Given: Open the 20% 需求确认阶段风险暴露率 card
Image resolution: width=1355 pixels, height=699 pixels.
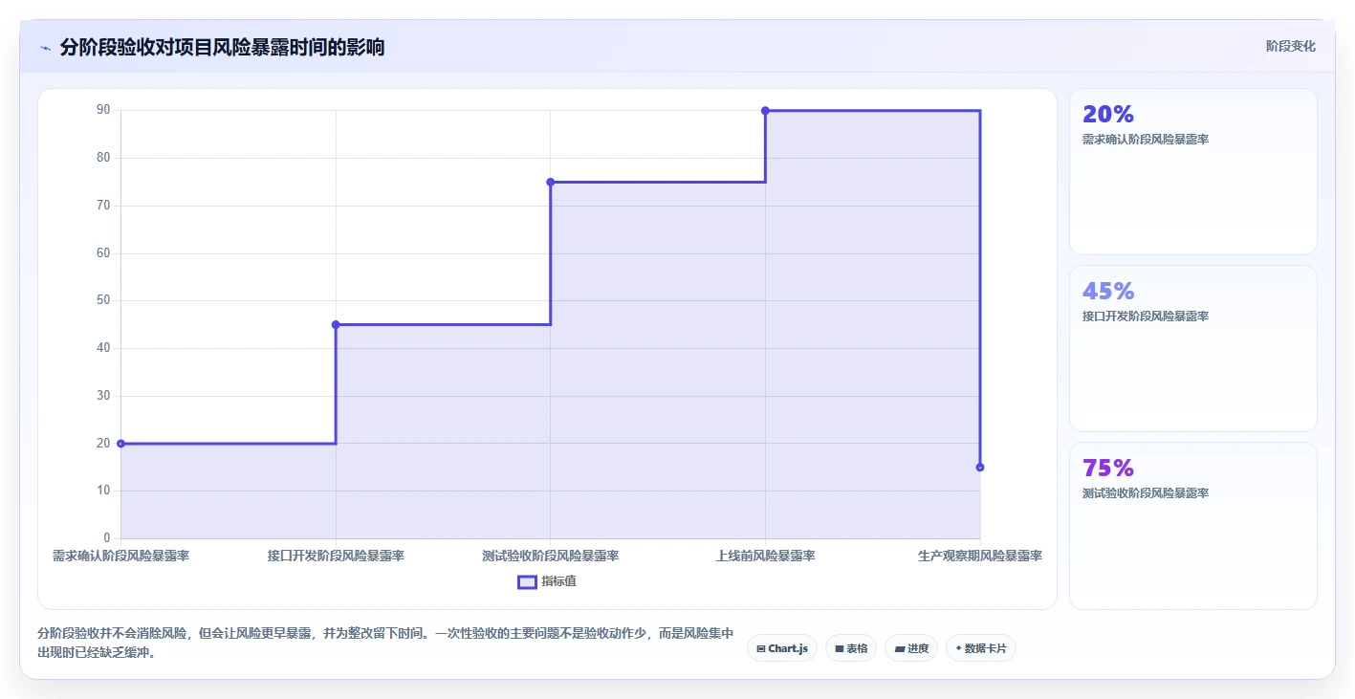Looking at the screenshot, I should pos(1192,172).
